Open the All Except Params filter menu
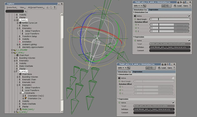Screen dimensions: 197x117 [36, 7]
